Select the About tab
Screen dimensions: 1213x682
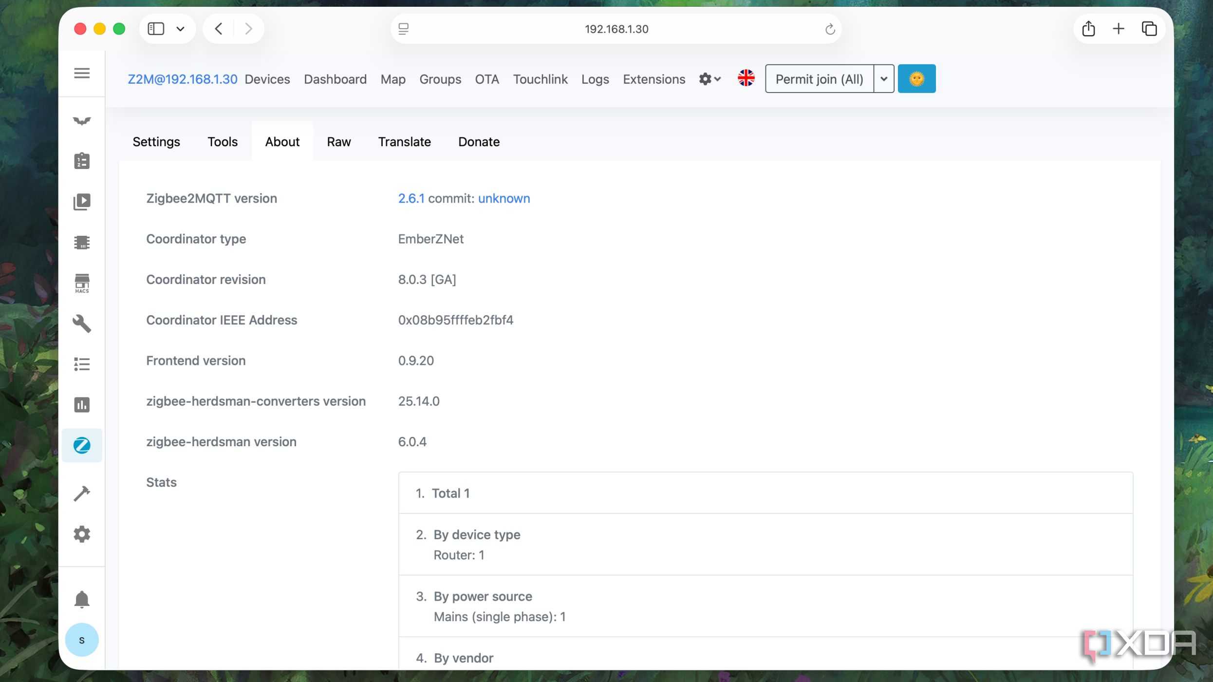click(x=282, y=142)
